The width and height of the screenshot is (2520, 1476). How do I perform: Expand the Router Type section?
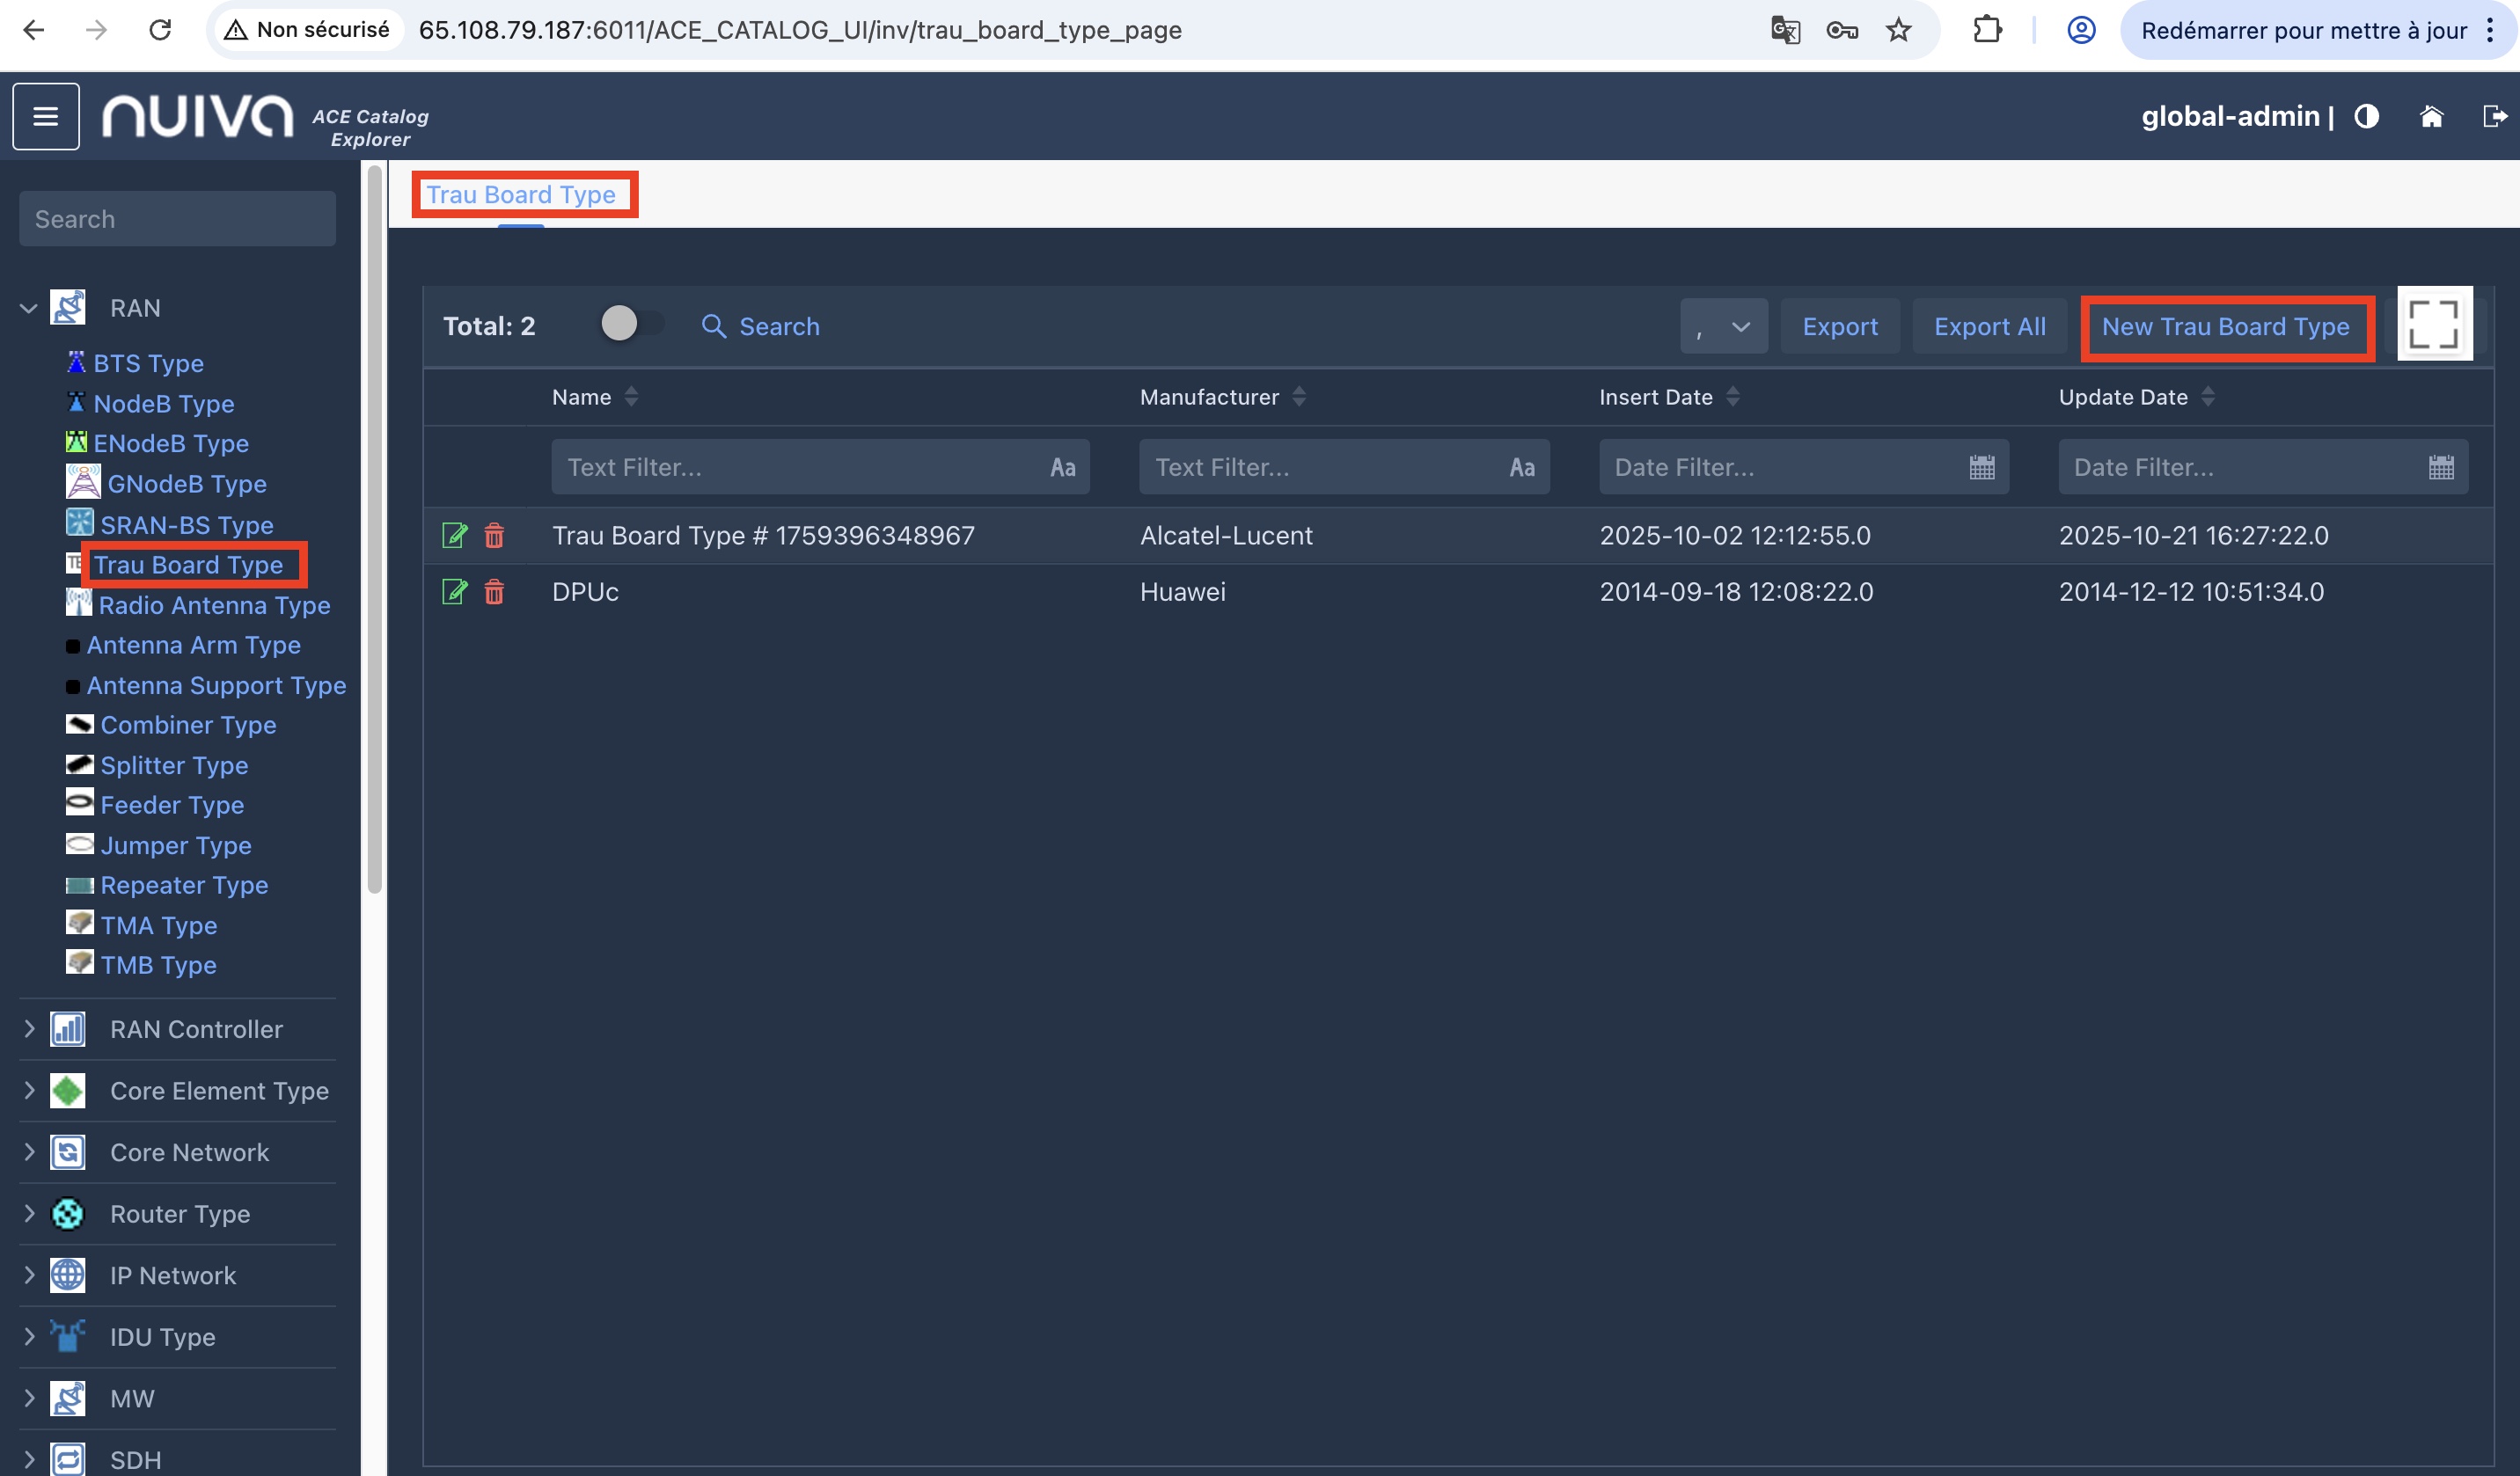(x=29, y=1214)
